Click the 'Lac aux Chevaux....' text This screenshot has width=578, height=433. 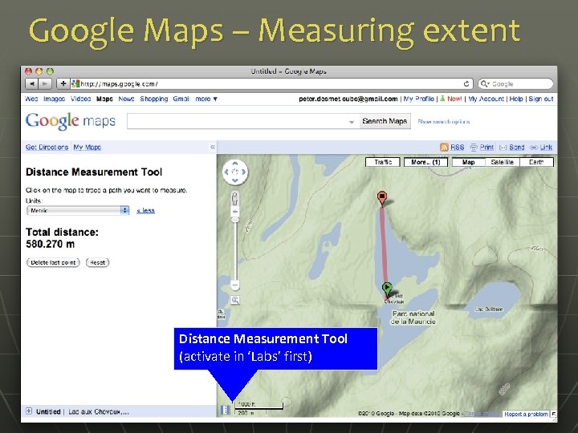[99, 411]
